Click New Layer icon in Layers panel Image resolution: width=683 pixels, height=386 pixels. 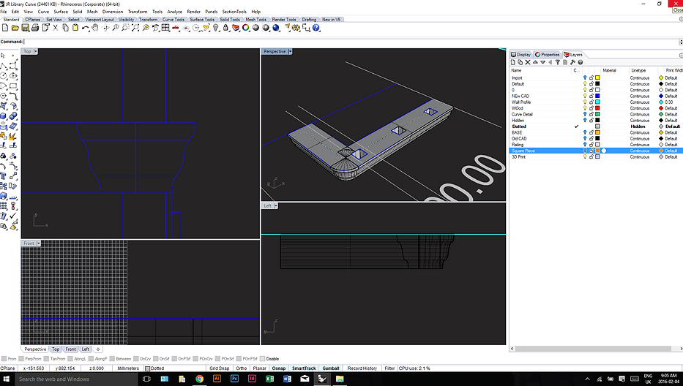513,62
